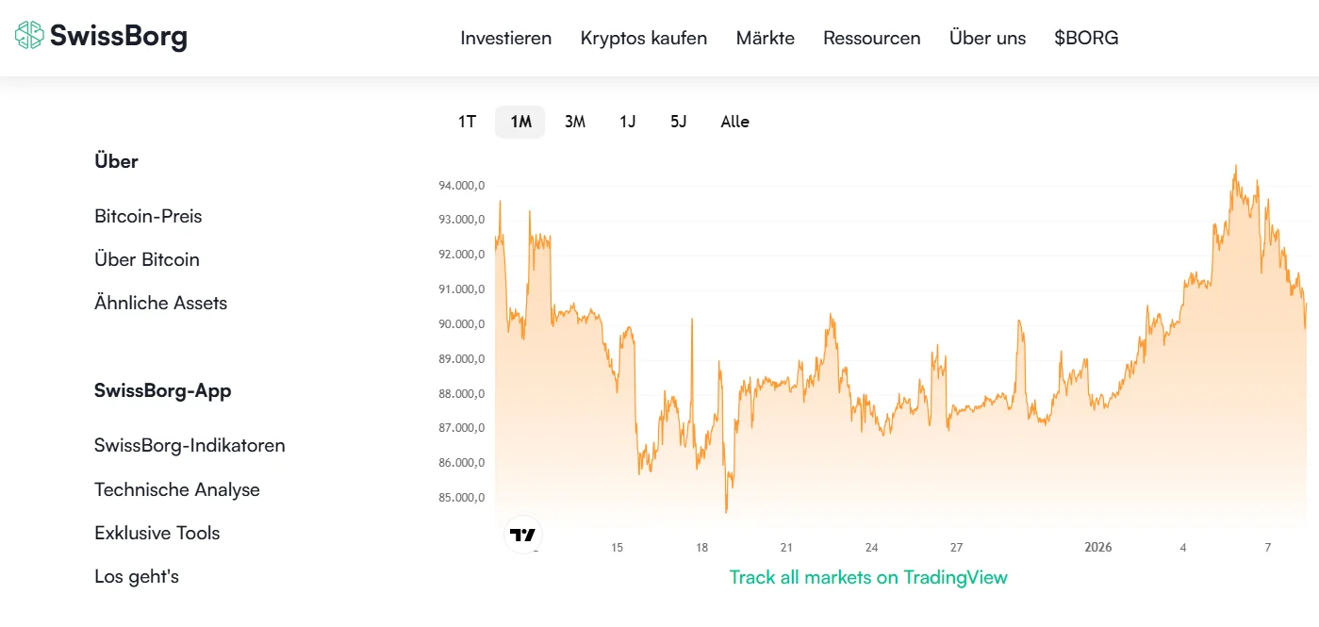Select the 1T chart range
This screenshot has height=627, width=1319.
[468, 122]
